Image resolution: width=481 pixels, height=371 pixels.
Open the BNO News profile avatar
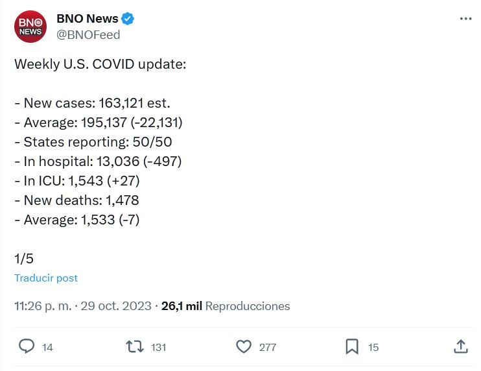pos(30,27)
